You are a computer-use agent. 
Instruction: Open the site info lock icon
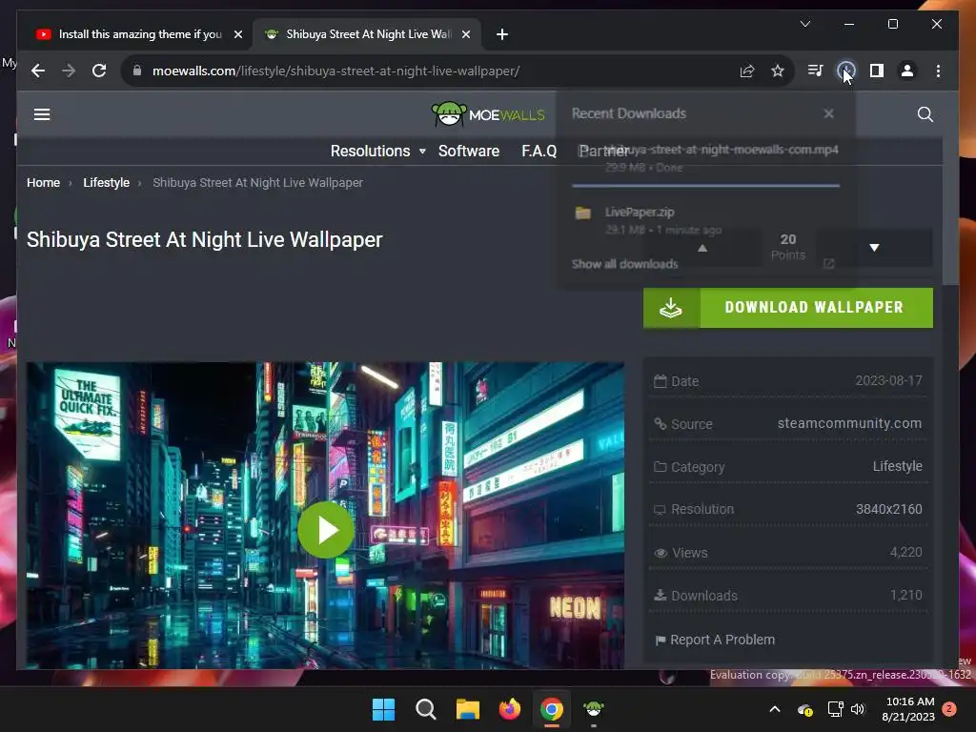[x=137, y=71]
